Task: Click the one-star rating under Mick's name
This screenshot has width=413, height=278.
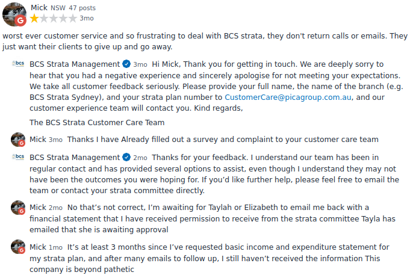Action: tap(34, 19)
